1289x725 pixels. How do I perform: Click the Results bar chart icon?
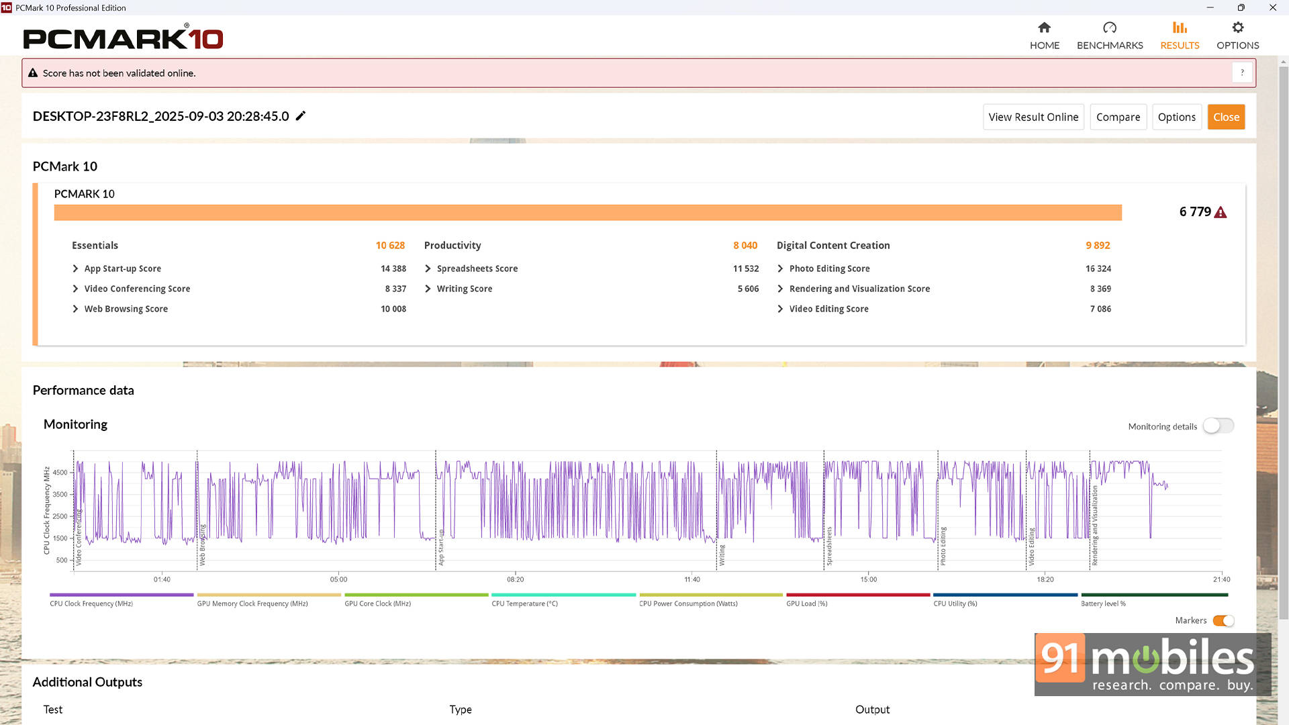click(x=1180, y=28)
